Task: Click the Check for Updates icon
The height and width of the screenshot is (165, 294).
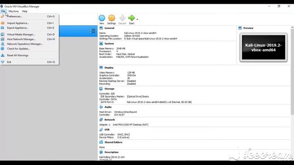Action: tap(2, 49)
